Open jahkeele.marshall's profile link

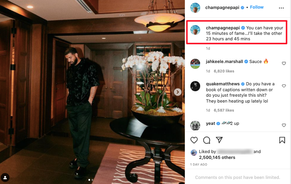click(225, 61)
